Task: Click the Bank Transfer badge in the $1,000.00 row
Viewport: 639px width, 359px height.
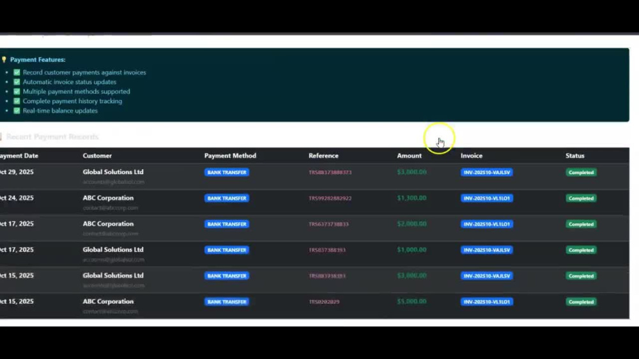Action: tap(227, 250)
